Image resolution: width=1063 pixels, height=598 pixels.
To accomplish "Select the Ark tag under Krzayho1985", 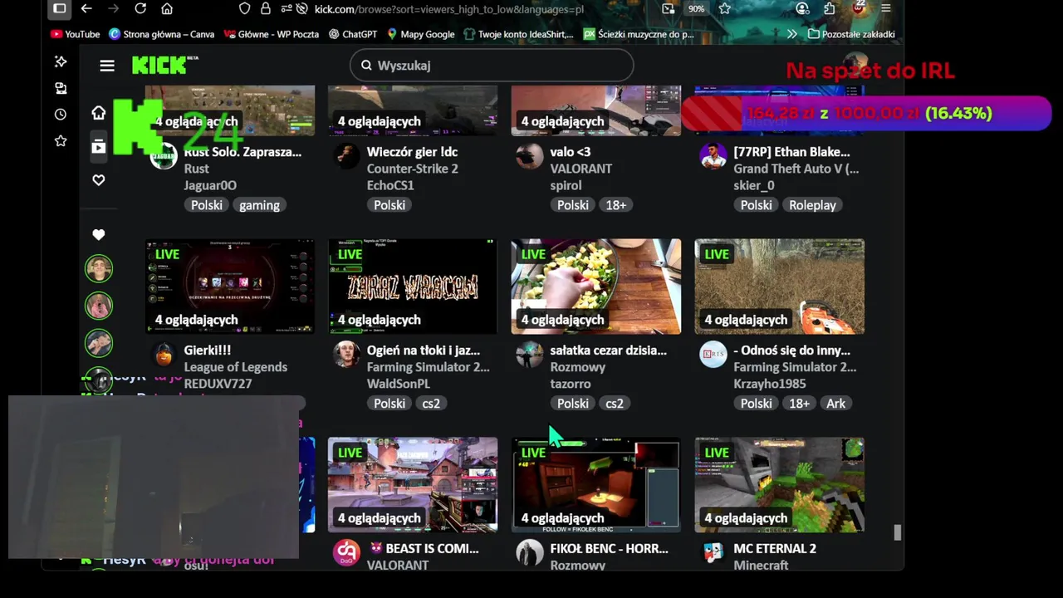I will point(835,404).
